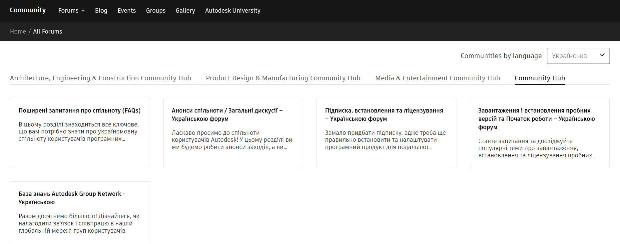
Task: Open the Gallery page
Action: click(x=185, y=11)
